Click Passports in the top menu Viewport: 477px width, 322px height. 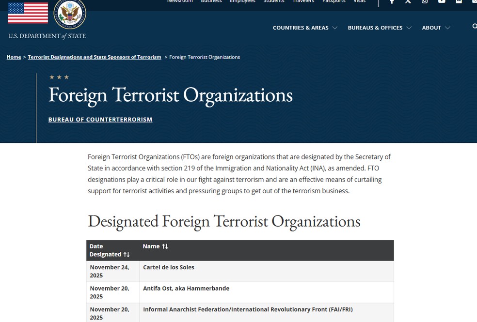pyautogui.click(x=334, y=1)
